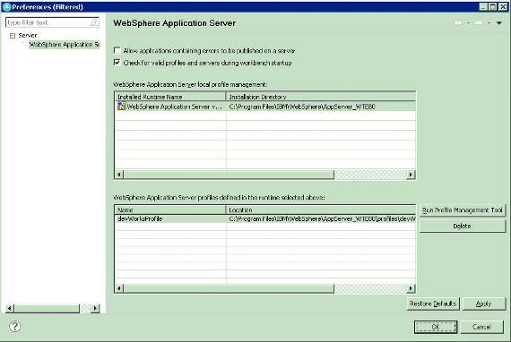Uncheck valid profiles check during startup

(x=117, y=62)
